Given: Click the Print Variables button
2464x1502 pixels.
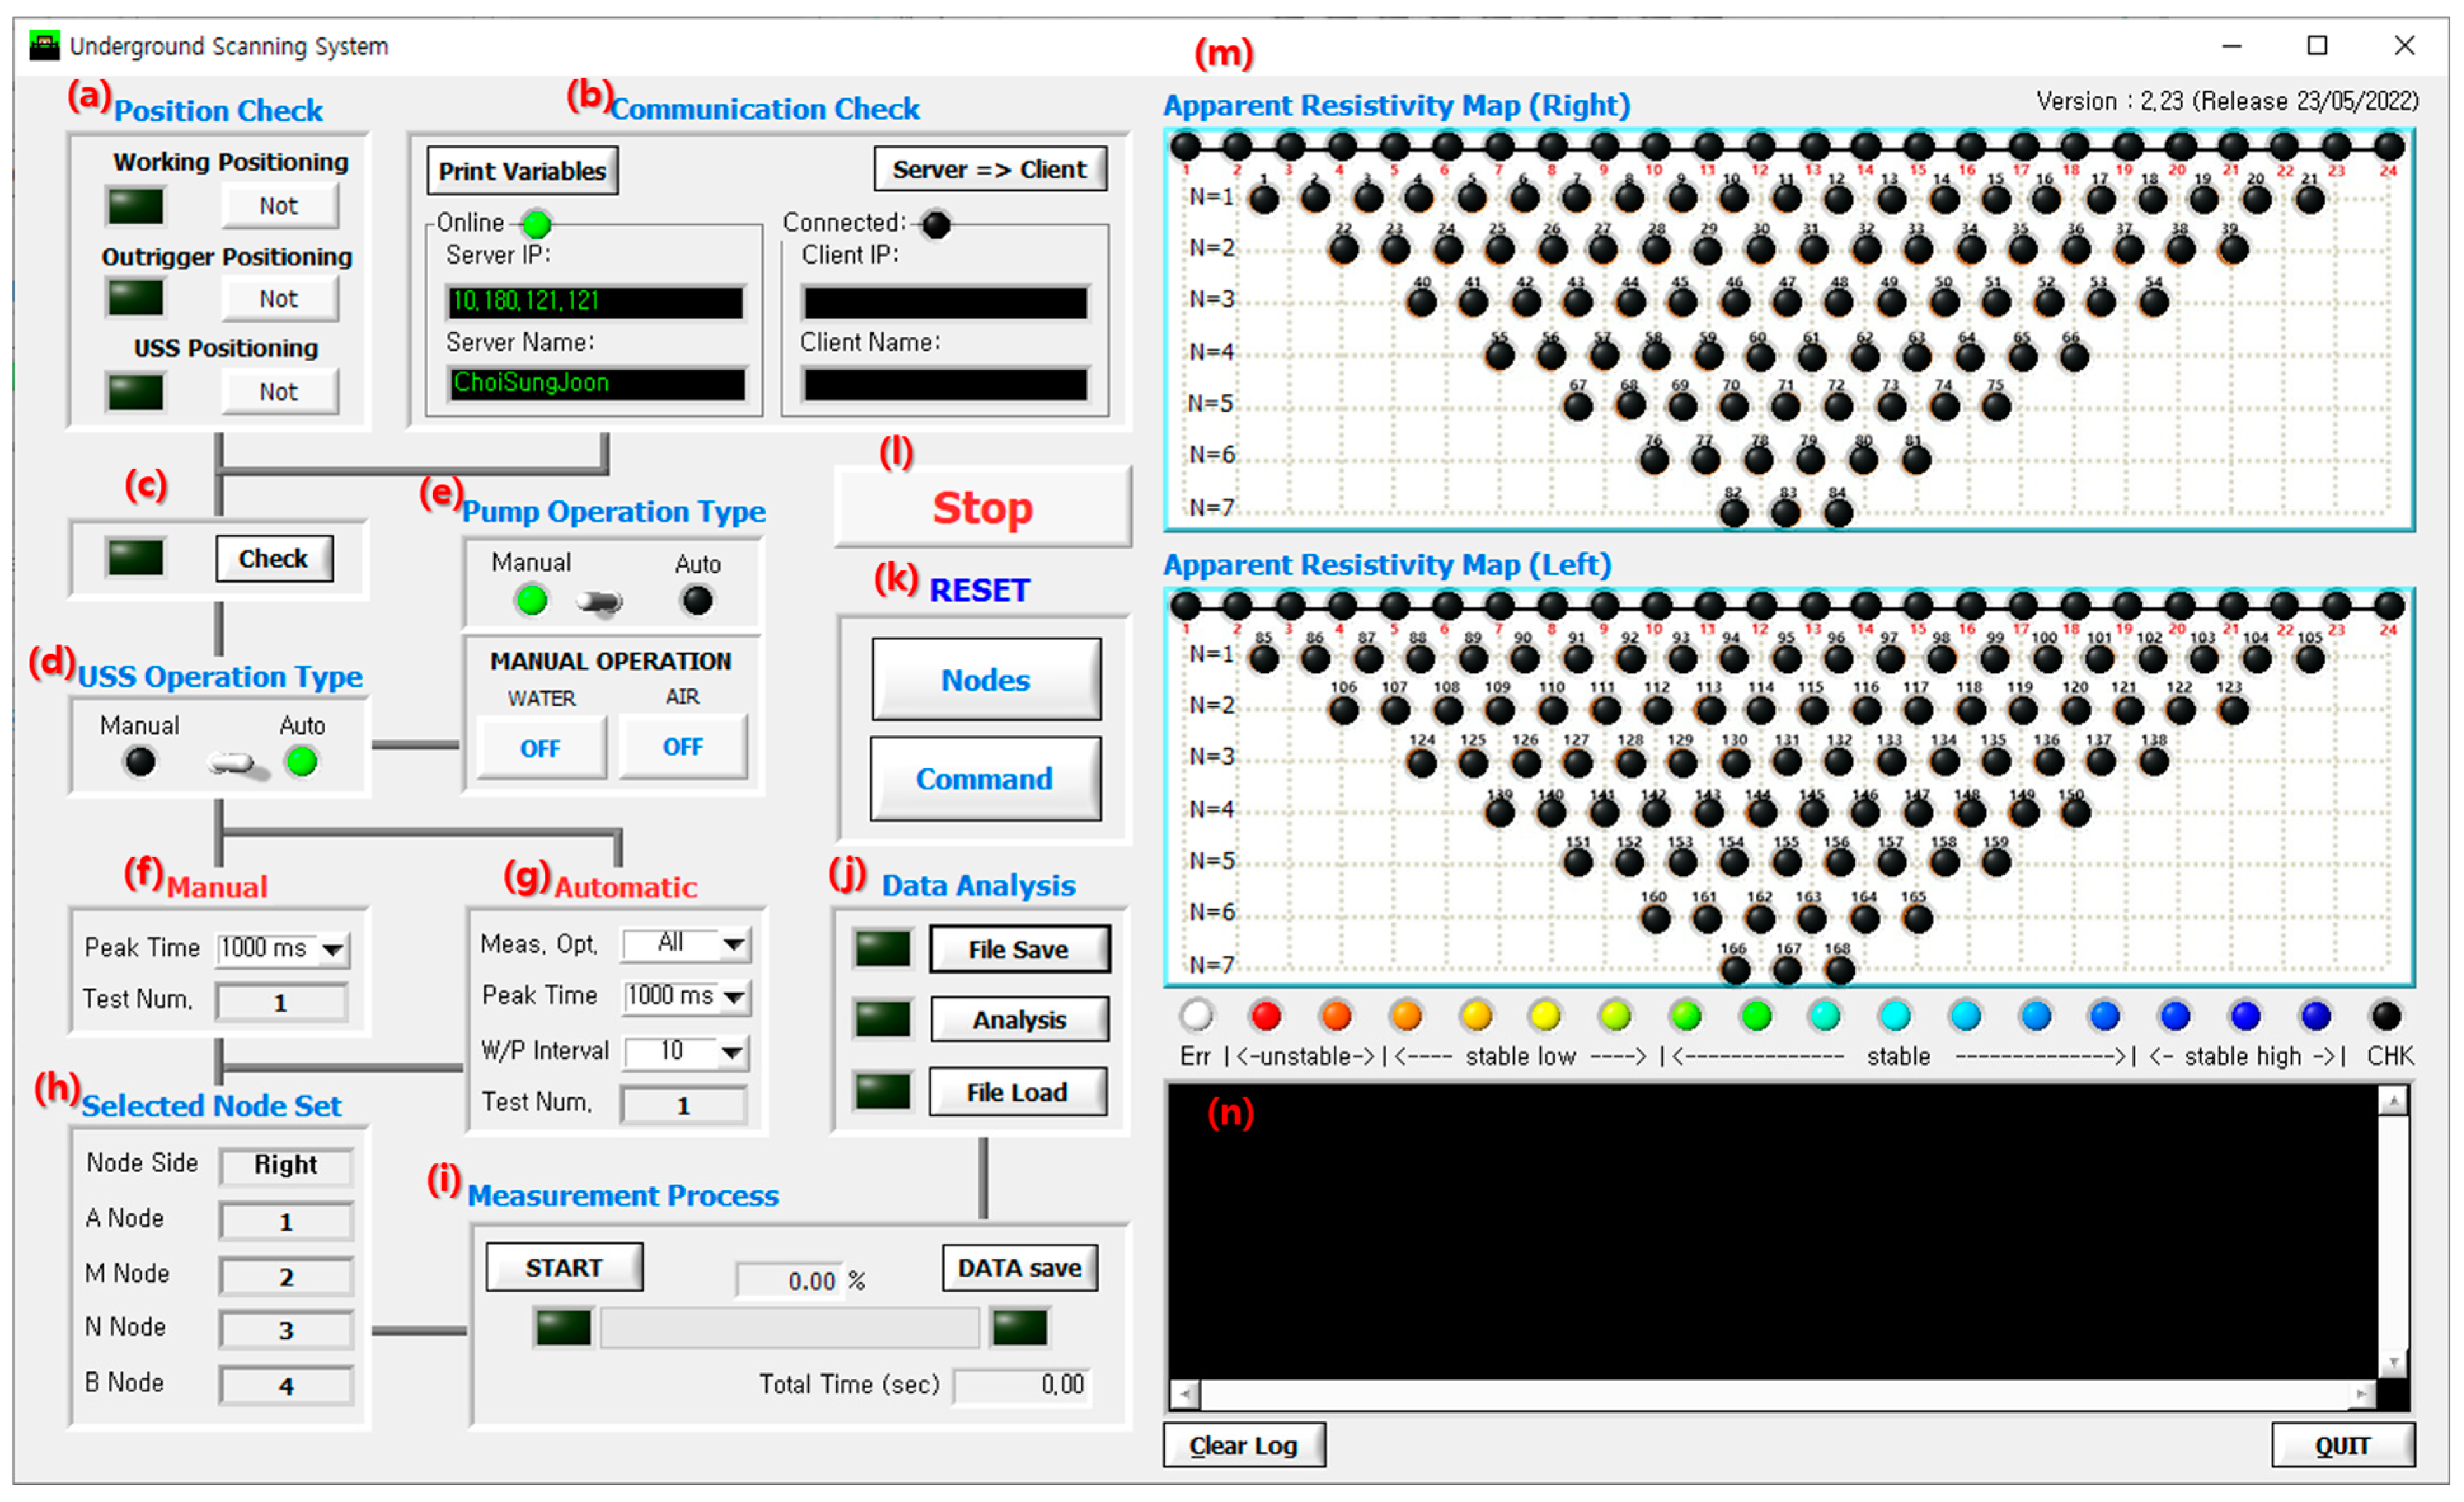Looking at the screenshot, I should click(x=522, y=171).
